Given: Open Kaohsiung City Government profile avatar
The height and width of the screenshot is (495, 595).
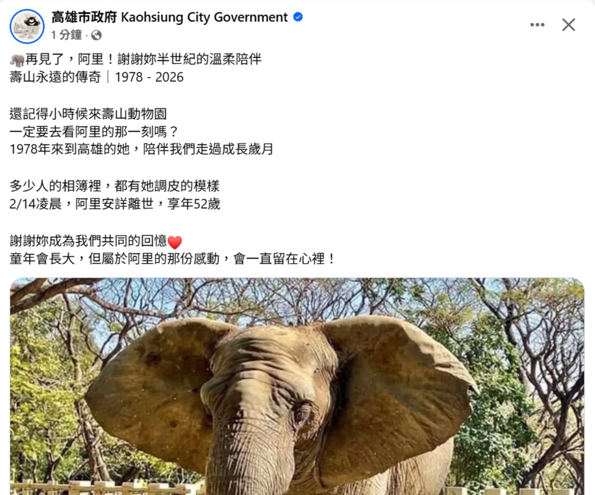Looking at the screenshot, I should coord(27,26).
